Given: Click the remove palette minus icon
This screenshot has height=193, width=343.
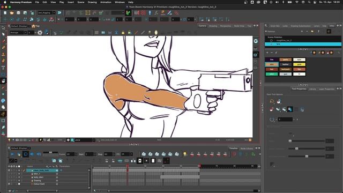Looking at the screenshot, I should (x=307, y=32).
